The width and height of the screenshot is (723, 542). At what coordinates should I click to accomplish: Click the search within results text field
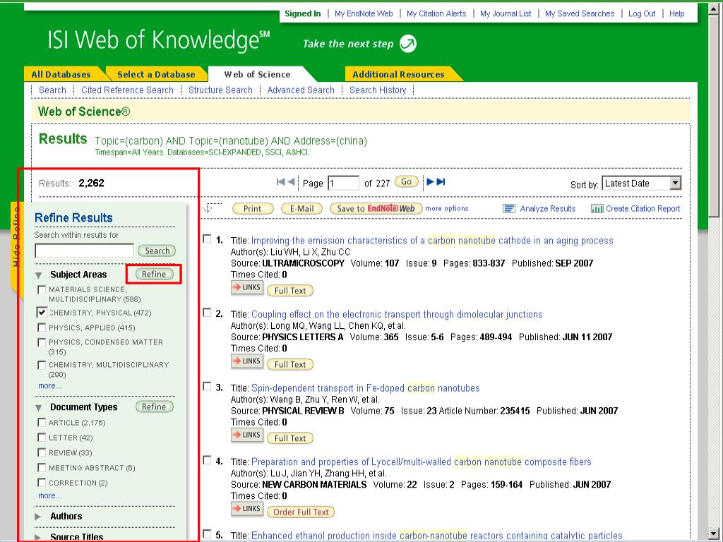(85, 251)
